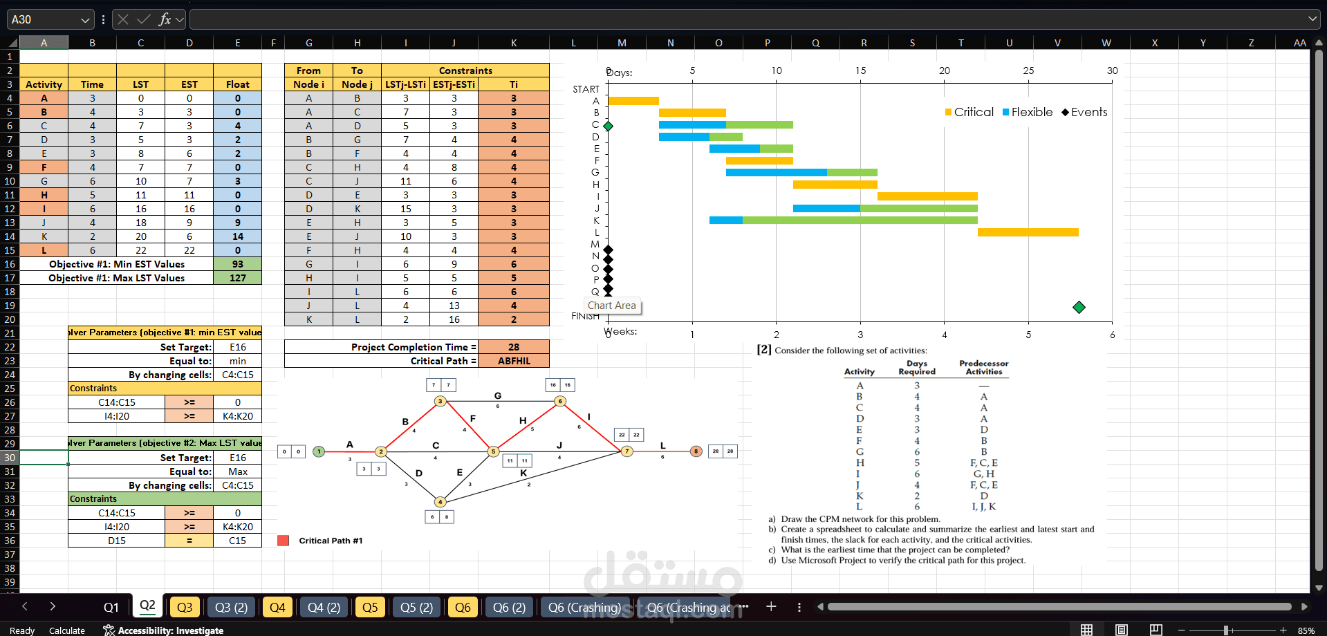Open the Q6 (Crashing) worksheet tab

click(584, 606)
